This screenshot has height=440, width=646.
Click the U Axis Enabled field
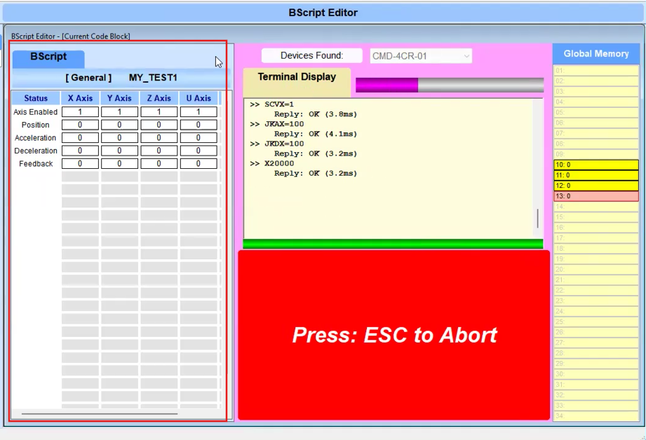(198, 111)
